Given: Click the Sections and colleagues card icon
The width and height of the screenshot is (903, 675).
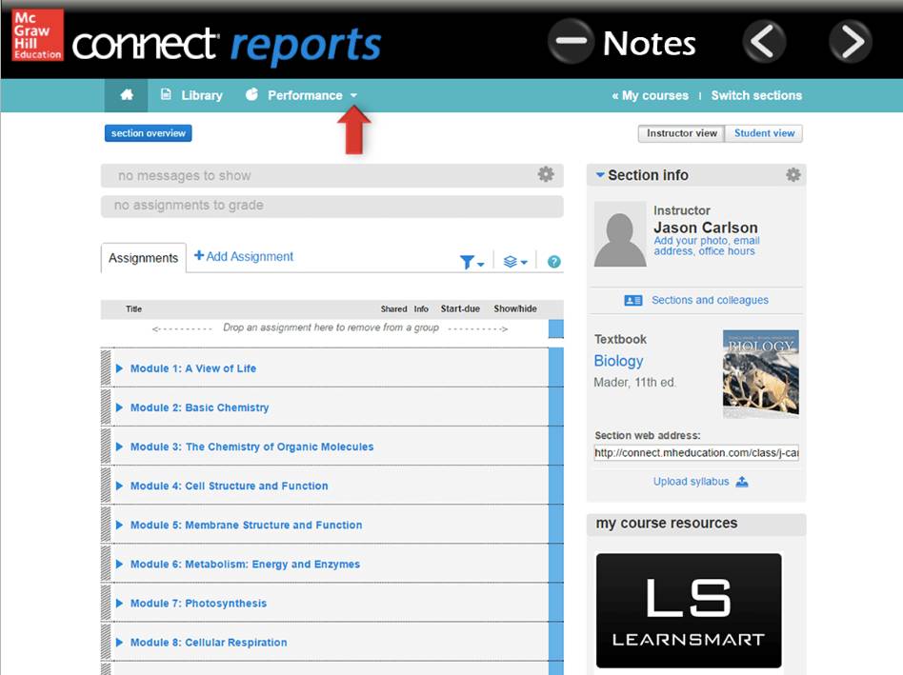Looking at the screenshot, I should [x=632, y=301].
